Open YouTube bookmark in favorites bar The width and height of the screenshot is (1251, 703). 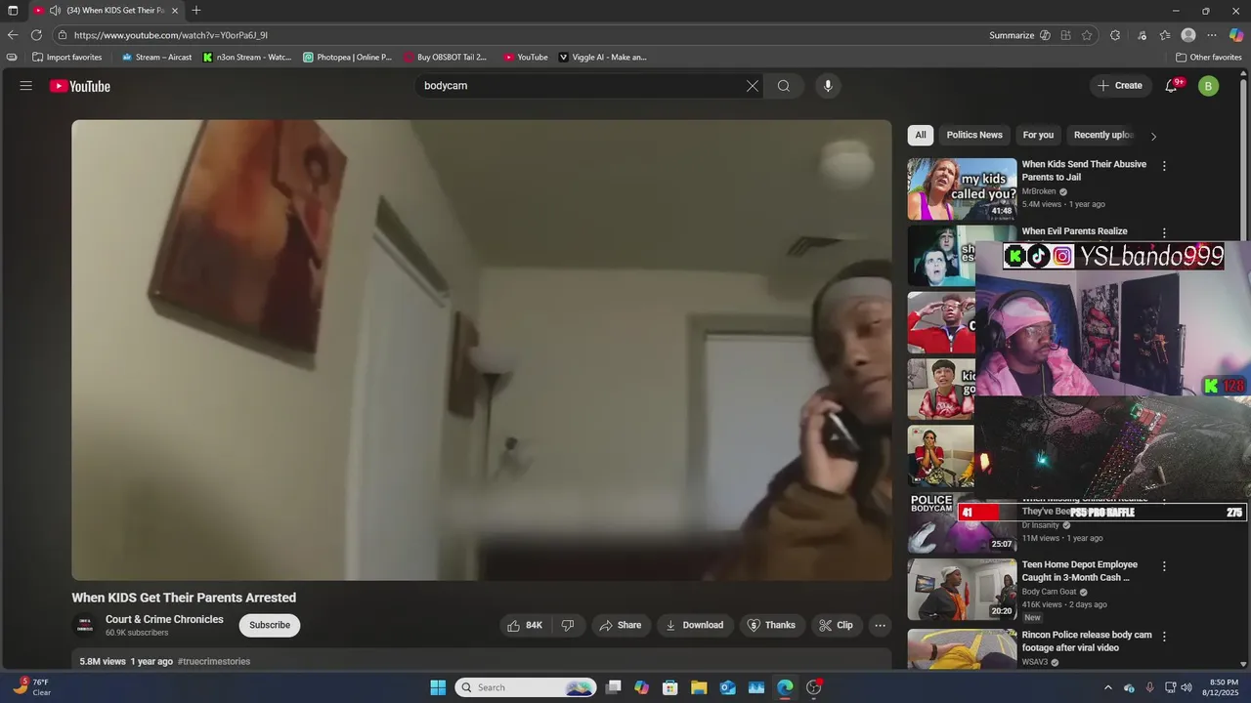pos(526,57)
